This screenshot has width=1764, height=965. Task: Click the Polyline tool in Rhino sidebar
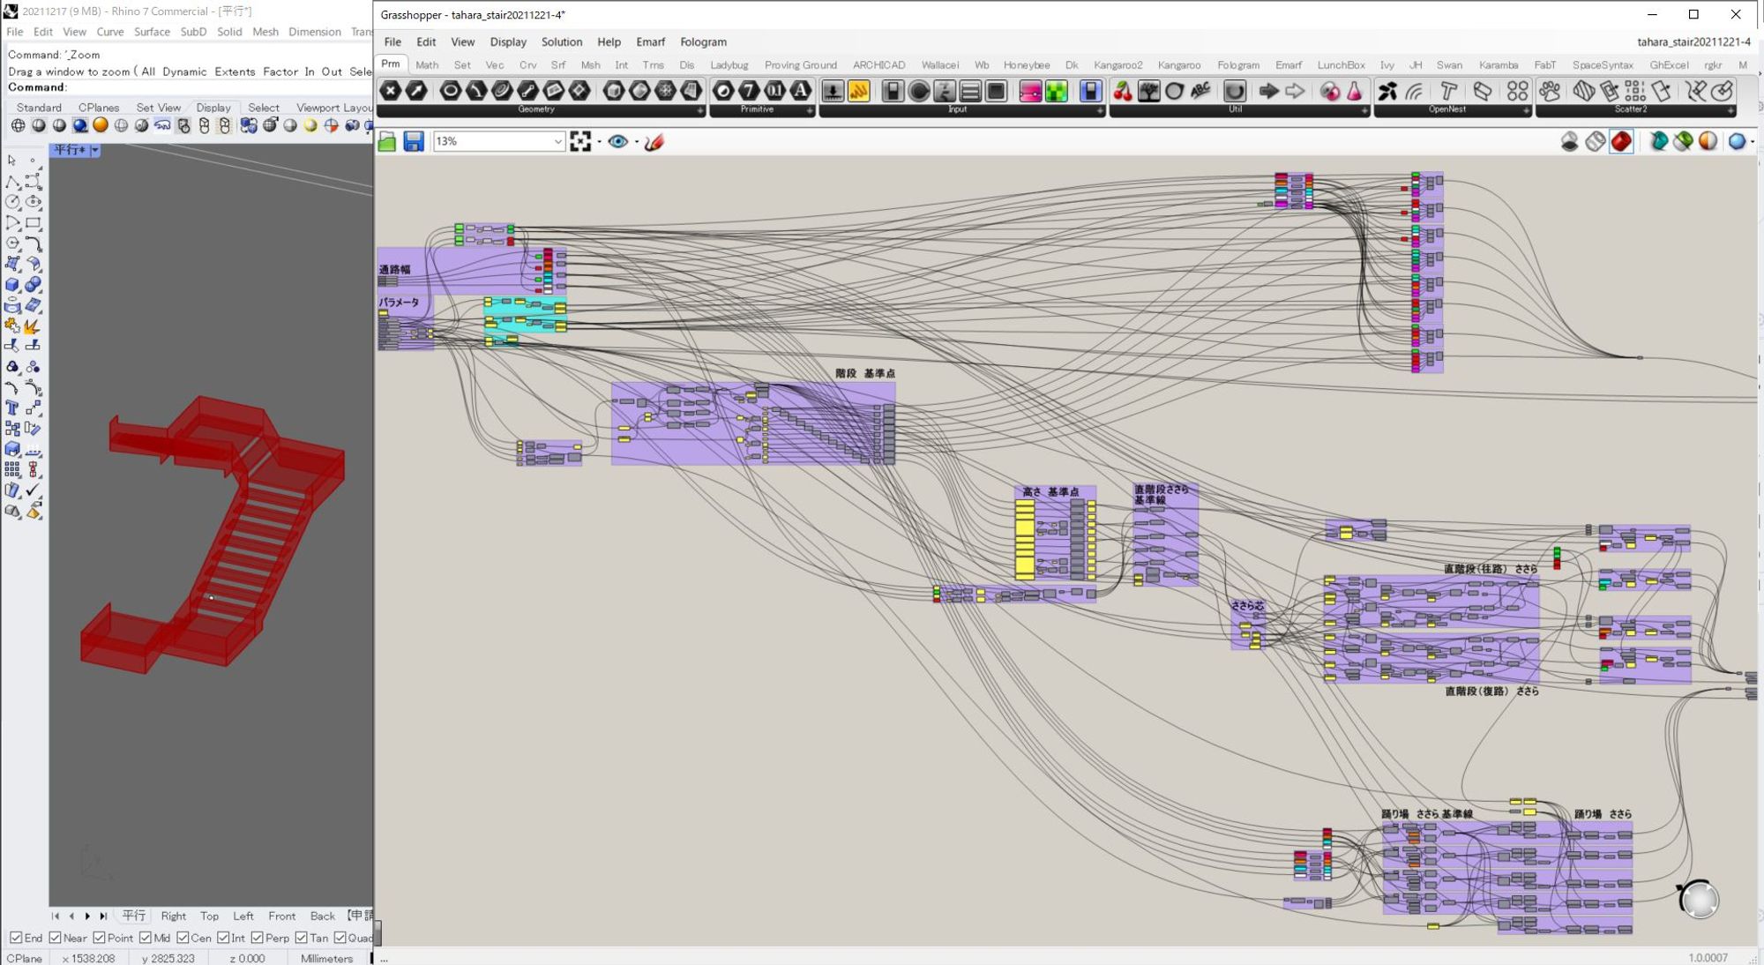pos(12,182)
